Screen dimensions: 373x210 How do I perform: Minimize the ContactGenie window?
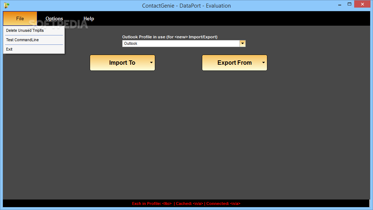click(340, 4)
